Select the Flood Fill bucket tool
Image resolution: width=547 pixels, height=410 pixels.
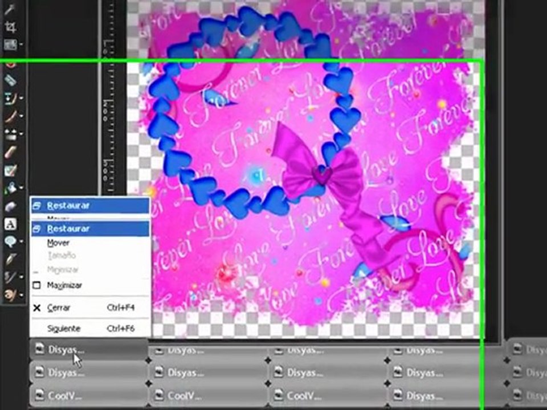[x=10, y=188]
